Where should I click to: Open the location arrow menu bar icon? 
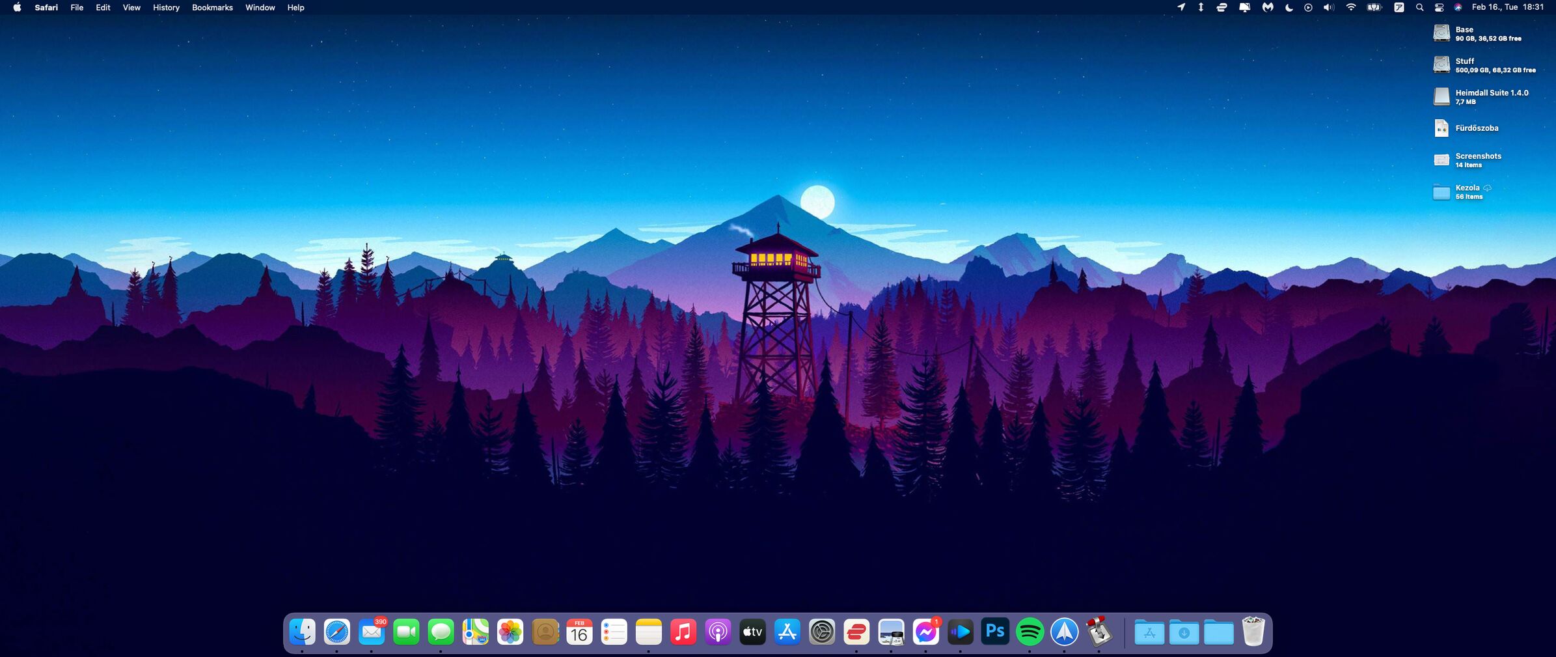click(x=1181, y=7)
